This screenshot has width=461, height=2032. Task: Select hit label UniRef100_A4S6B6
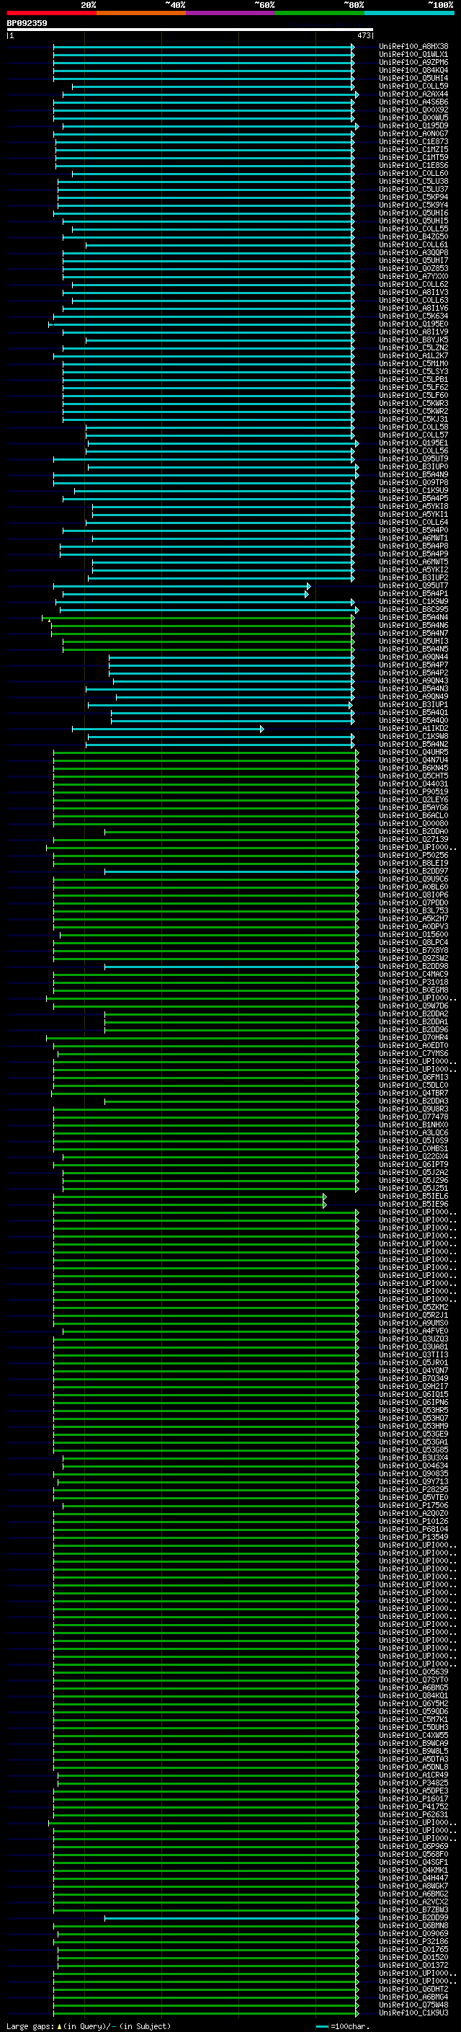[413, 102]
